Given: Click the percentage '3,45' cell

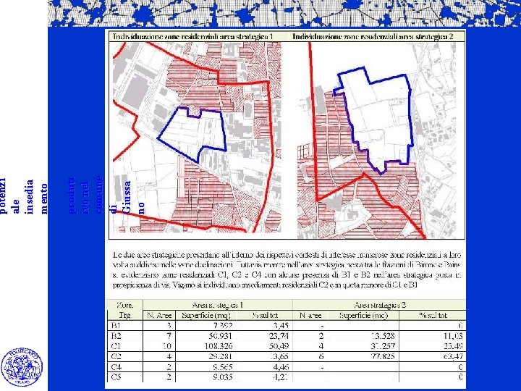Looking at the screenshot, I should click(281, 326).
